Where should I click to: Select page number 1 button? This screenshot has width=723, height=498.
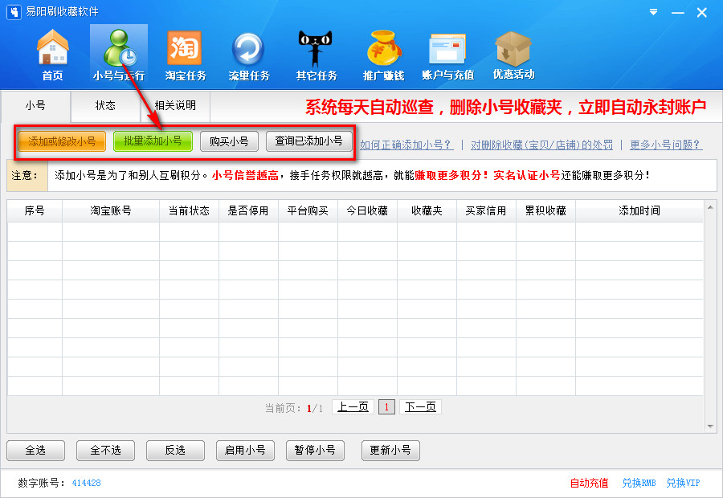click(386, 406)
